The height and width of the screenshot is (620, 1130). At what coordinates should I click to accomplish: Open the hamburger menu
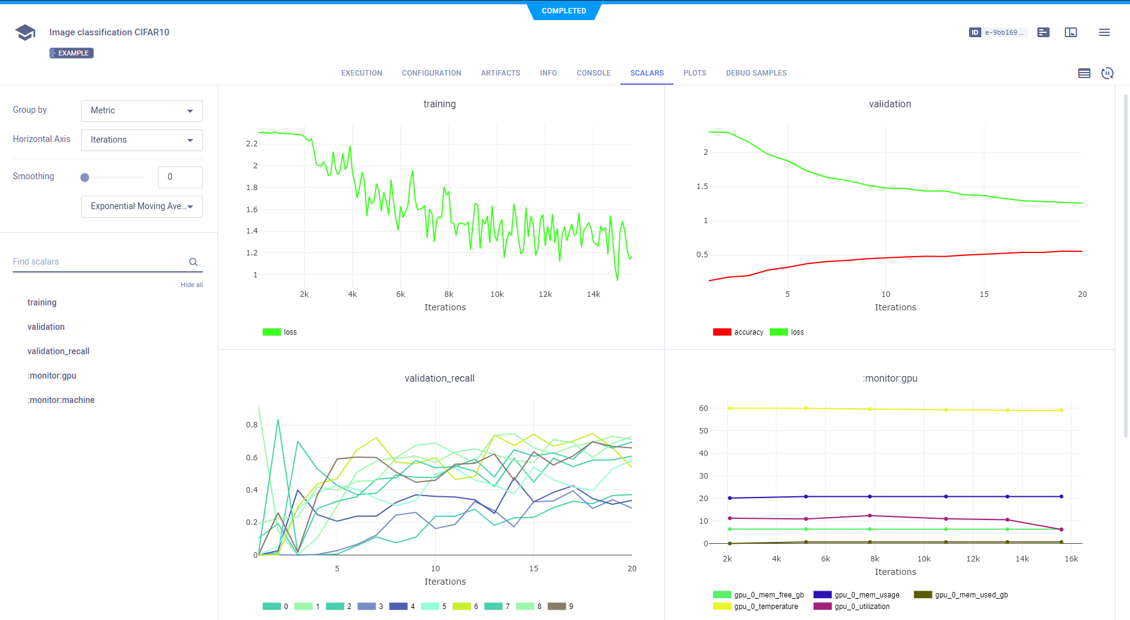(x=1104, y=32)
